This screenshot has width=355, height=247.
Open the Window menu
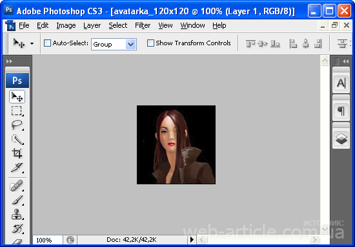coord(192,25)
